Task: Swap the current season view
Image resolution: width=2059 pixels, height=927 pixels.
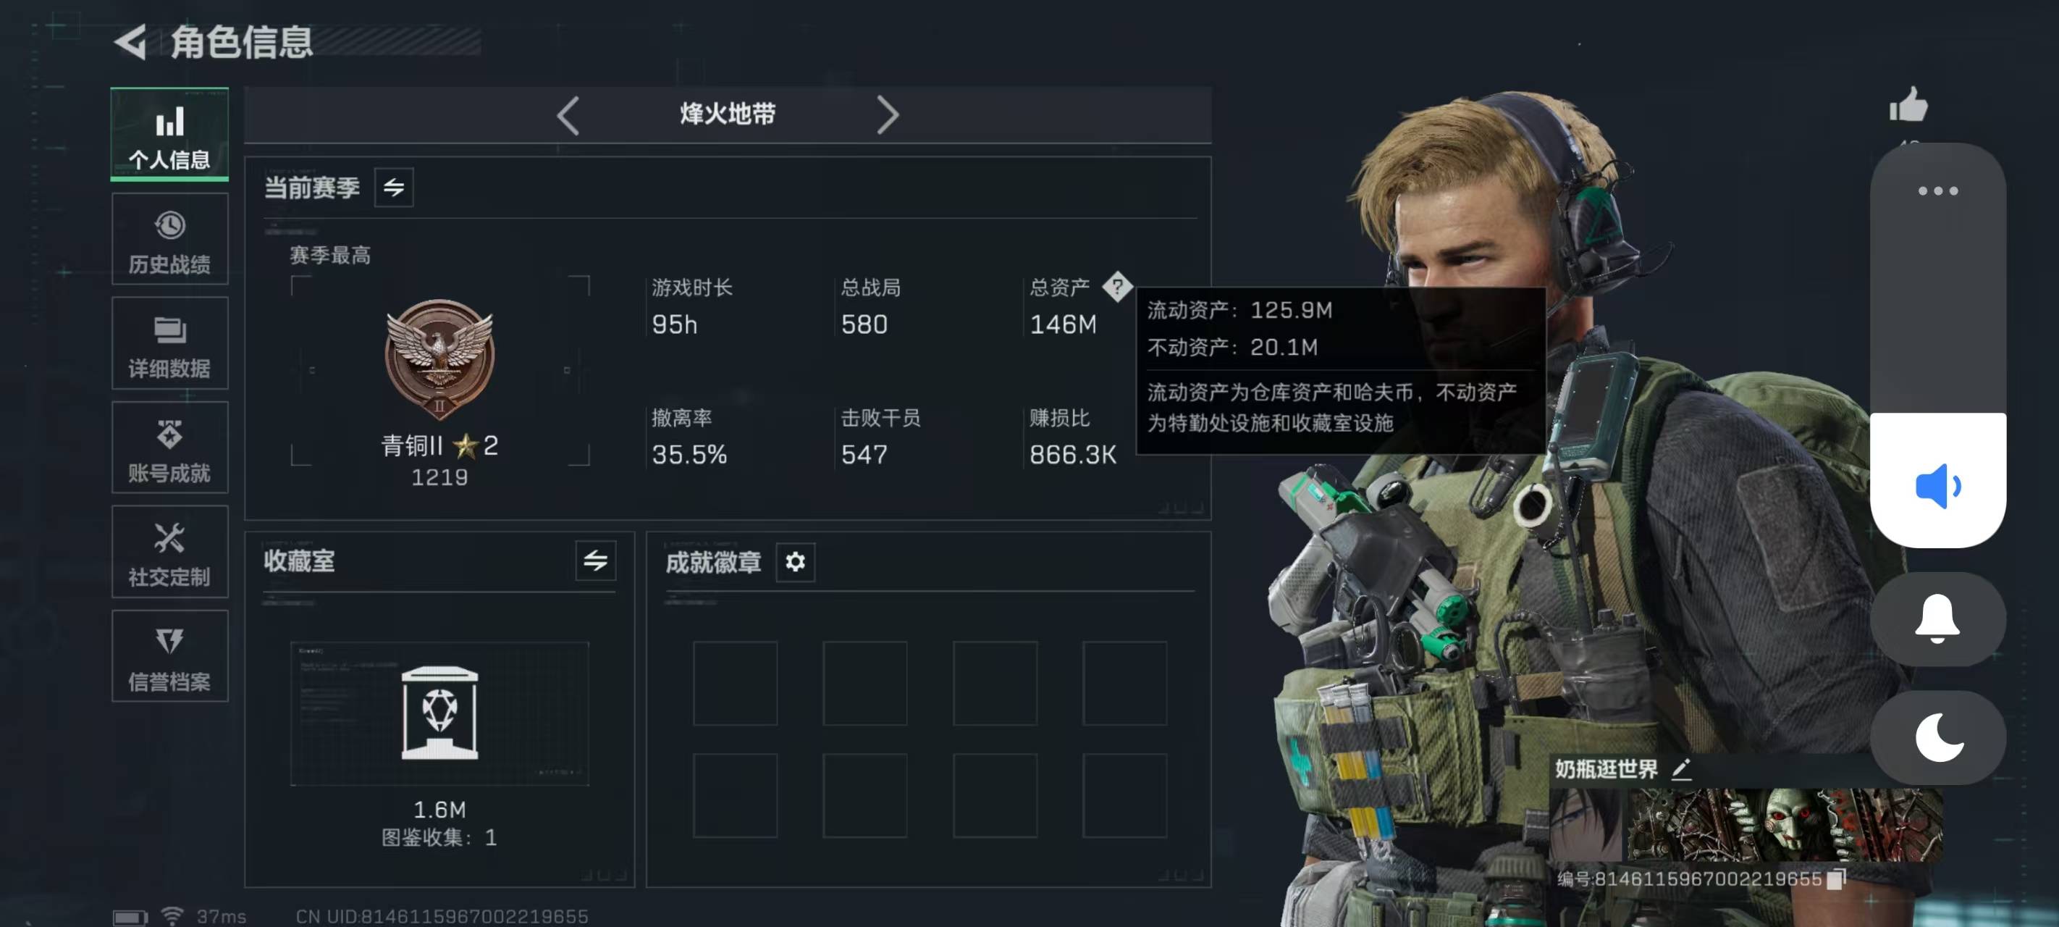Action: pyautogui.click(x=394, y=188)
